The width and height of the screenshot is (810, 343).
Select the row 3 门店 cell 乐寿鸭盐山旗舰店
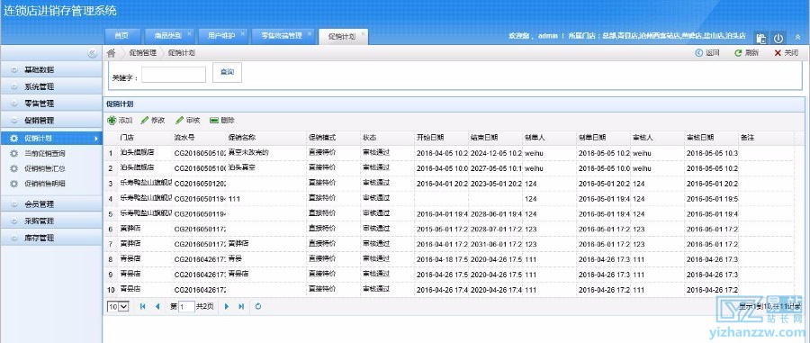[x=145, y=183]
